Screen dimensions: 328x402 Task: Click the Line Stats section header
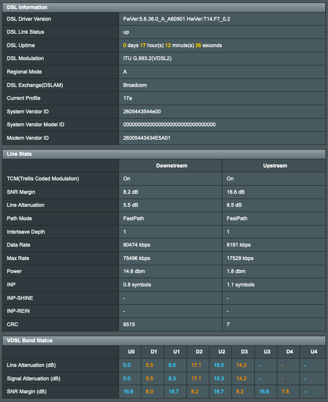(x=17, y=154)
